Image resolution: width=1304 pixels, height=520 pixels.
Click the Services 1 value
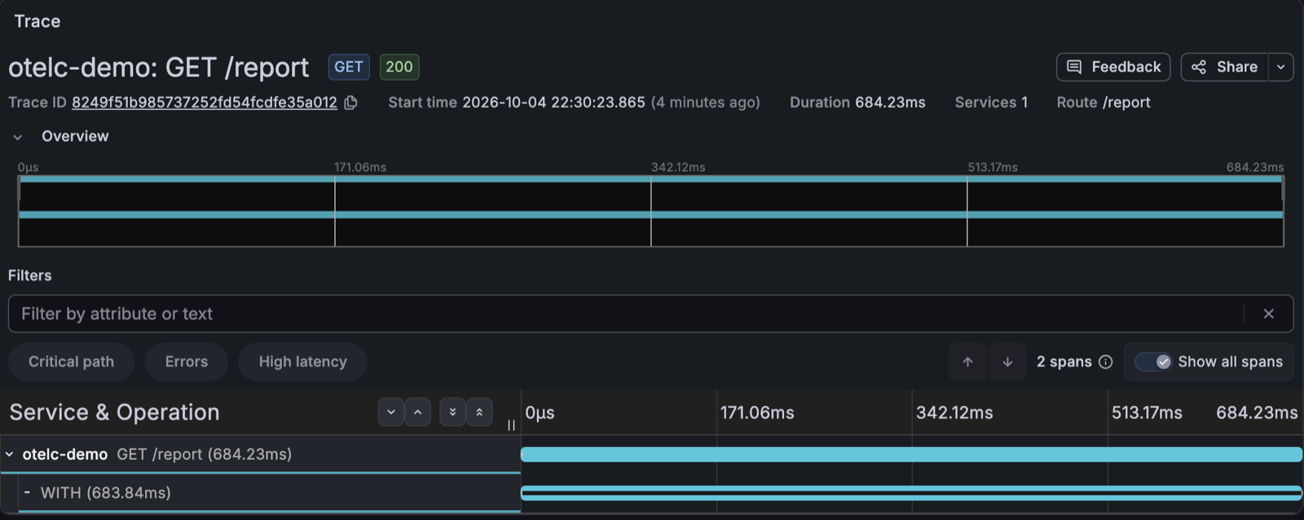(1024, 103)
